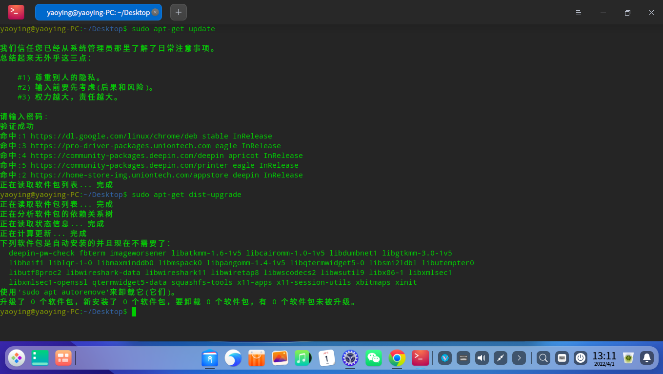
Task: Open the terminal's hamburger menu
Action: (579, 13)
